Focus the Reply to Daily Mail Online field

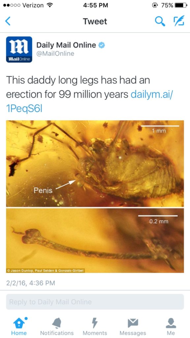95,302
